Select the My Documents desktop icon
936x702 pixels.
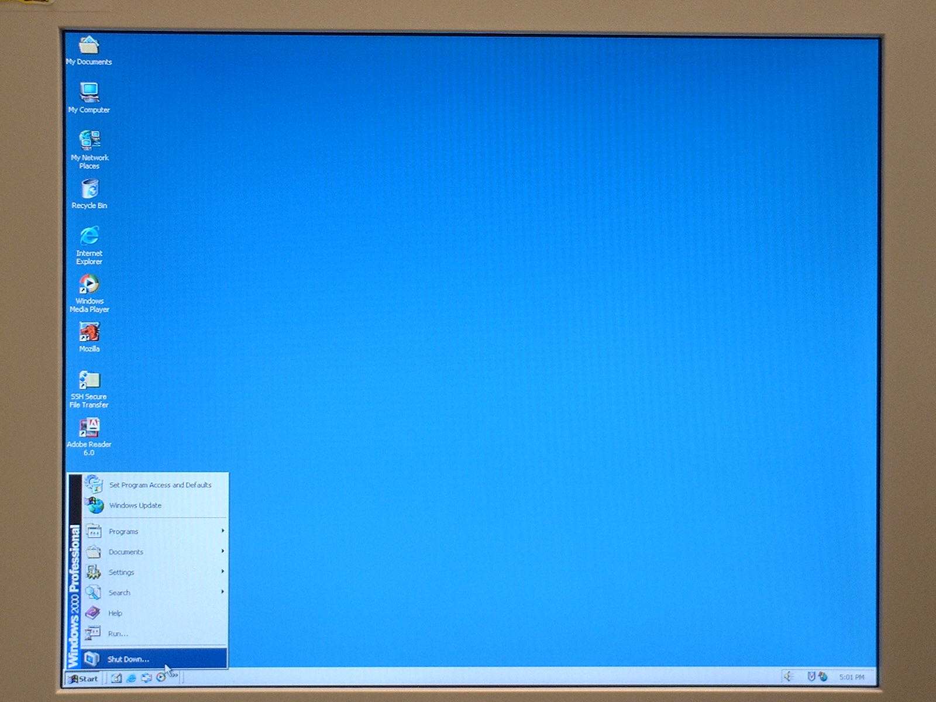pyautogui.click(x=89, y=46)
